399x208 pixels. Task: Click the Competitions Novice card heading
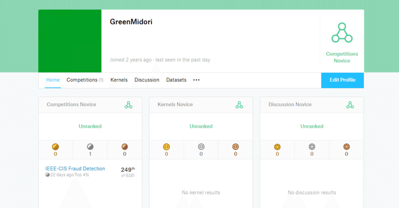(71, 104)
